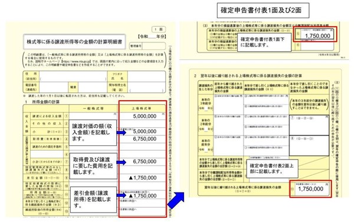Select the 1 面 page marker

[x=159, y=29]
